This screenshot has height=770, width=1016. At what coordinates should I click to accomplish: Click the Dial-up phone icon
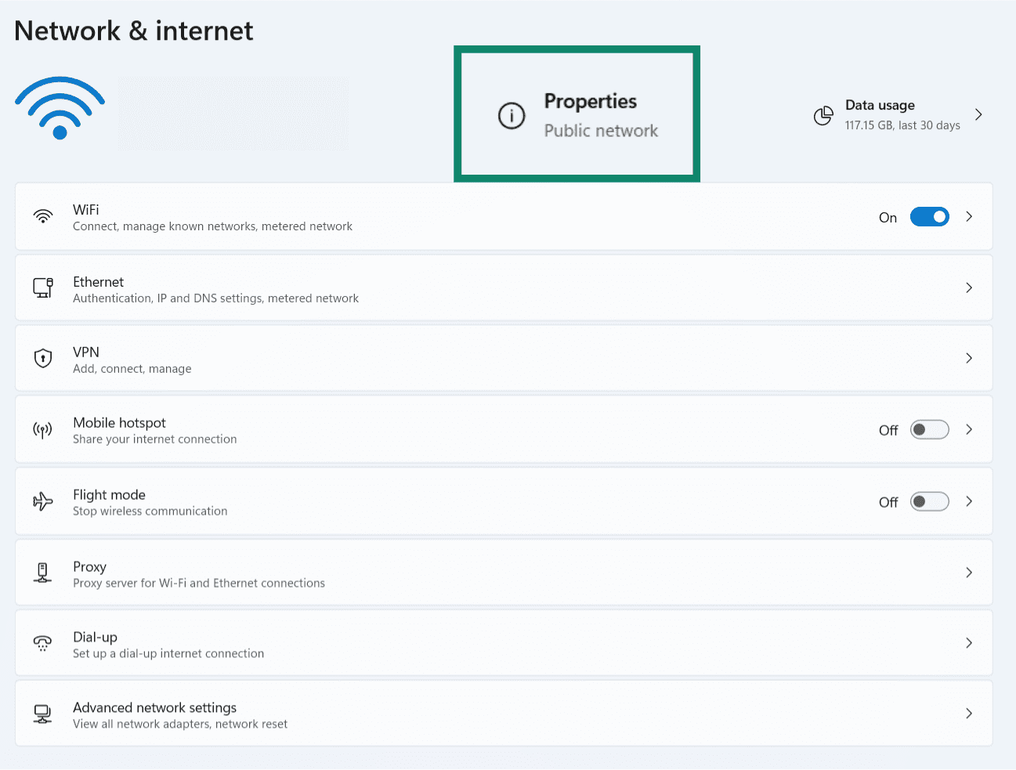click(42, 642)
